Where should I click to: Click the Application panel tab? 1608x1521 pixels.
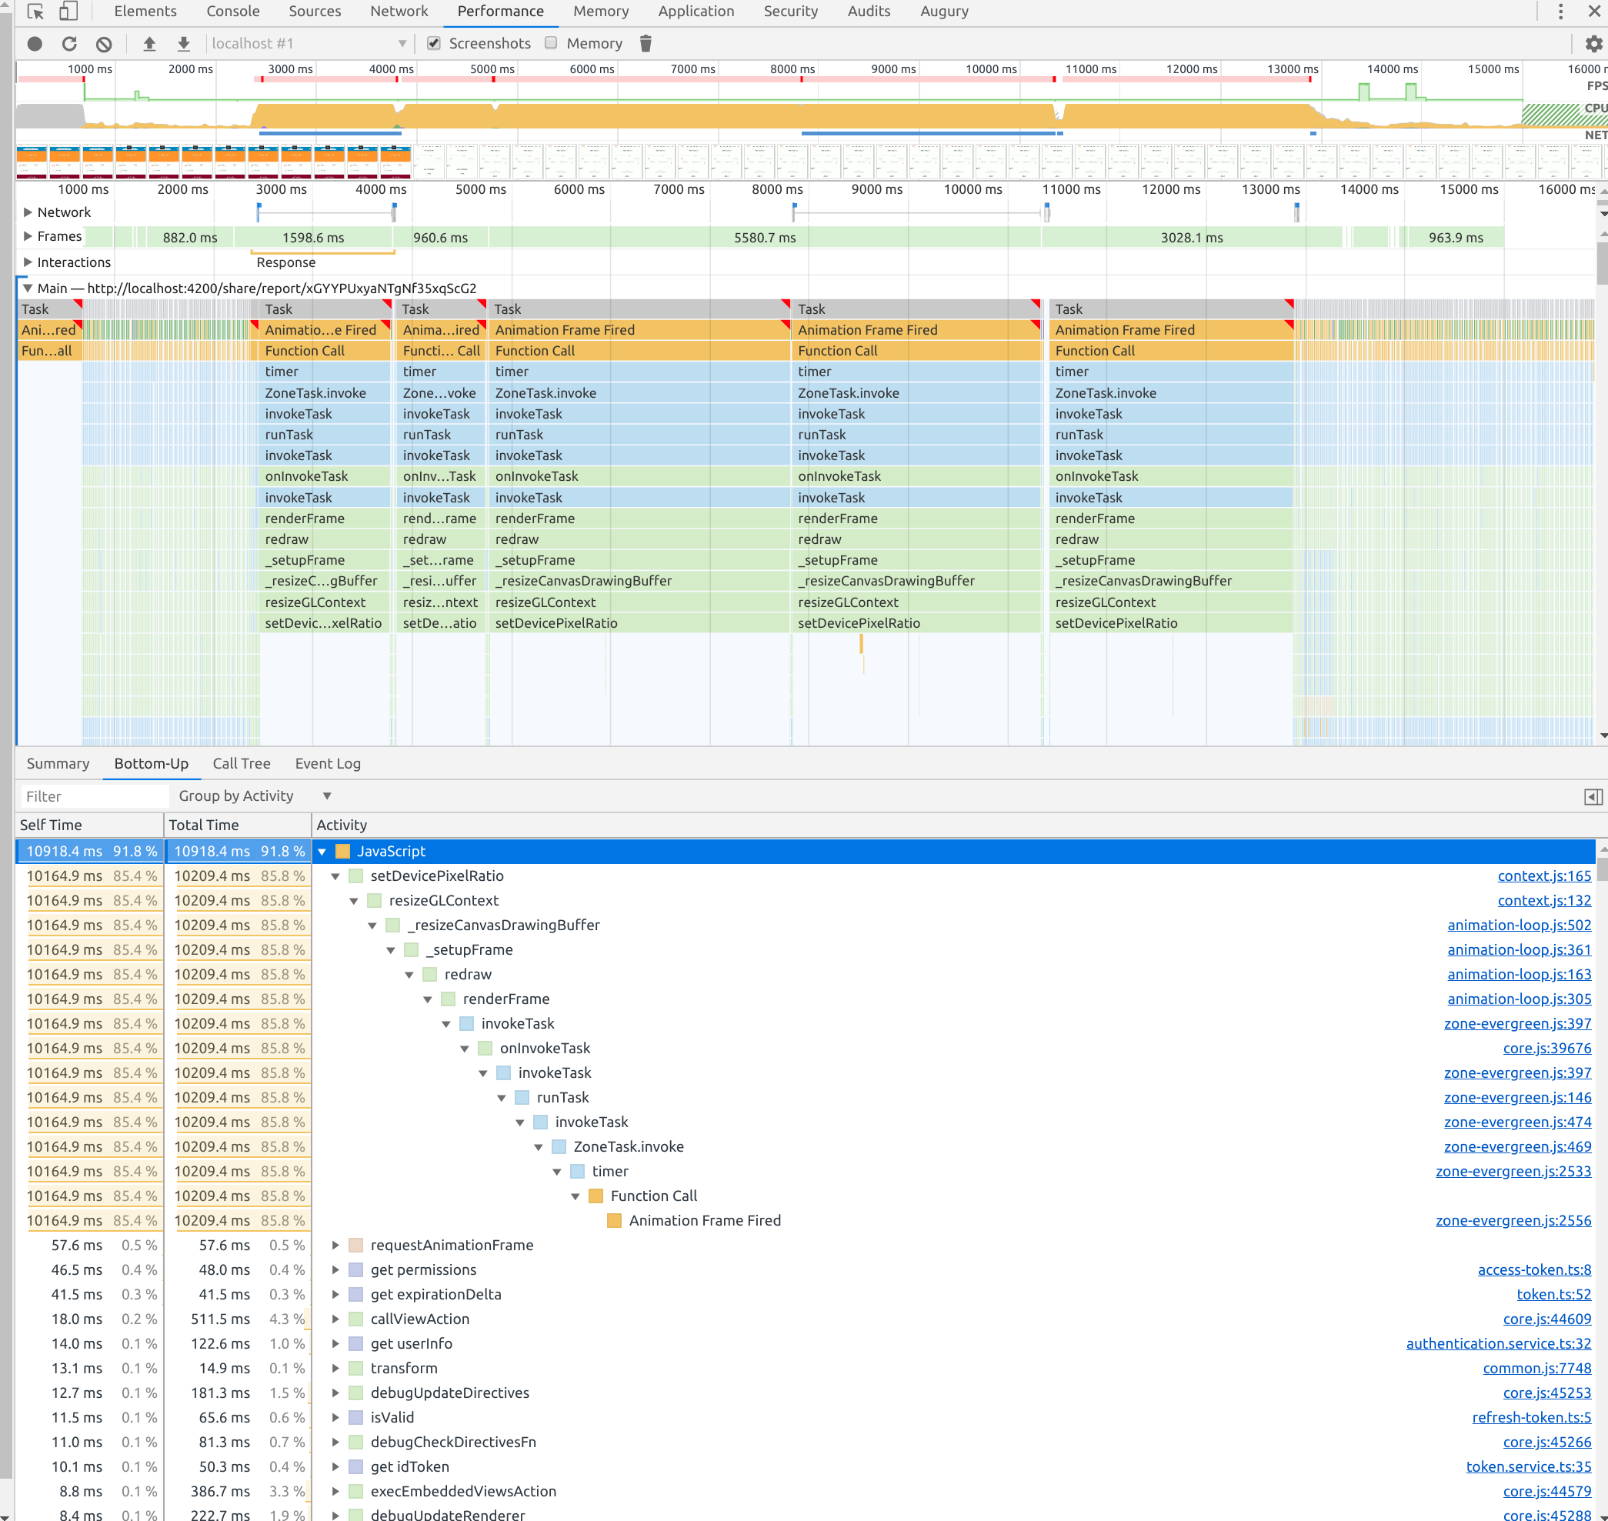pyautogui.click(x=696, y=12)
